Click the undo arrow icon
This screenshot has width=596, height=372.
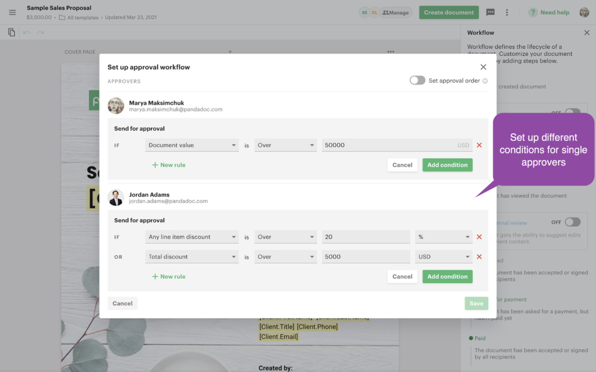26,33
